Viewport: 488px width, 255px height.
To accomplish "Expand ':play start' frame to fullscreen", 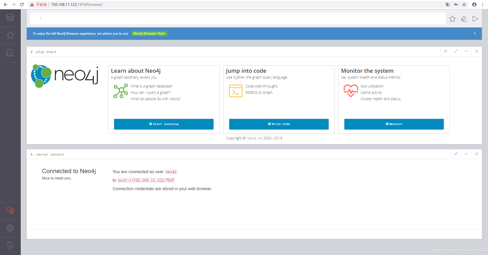I will (456, 51).
